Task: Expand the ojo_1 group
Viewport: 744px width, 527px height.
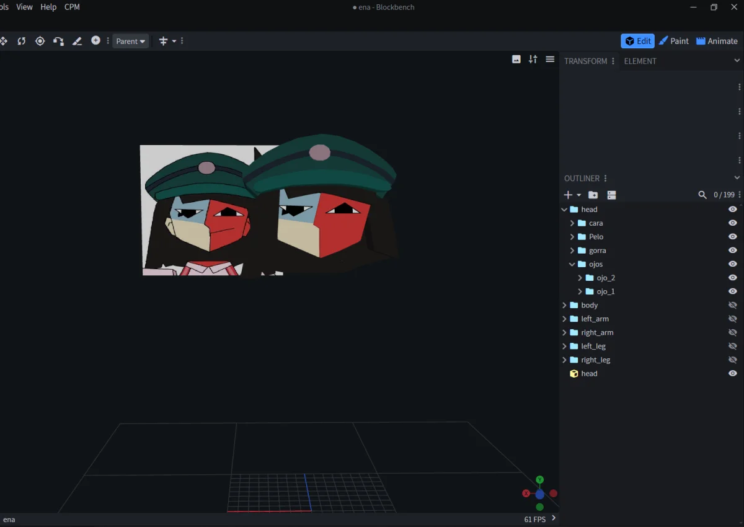Action: (x=580, y=291)
